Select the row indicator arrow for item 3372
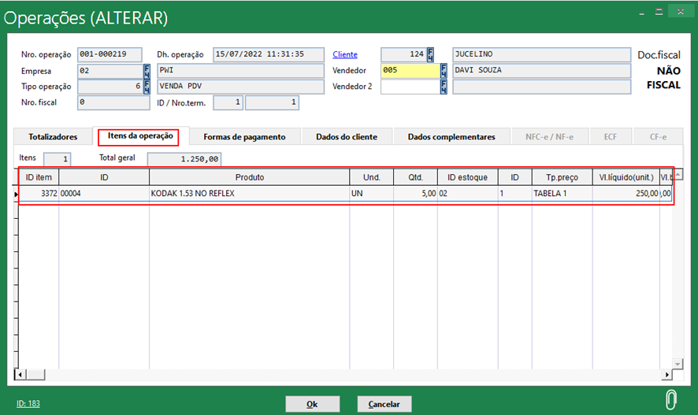Image resolution: width=698 pixels, height=415 pixels. click(17, 194)
